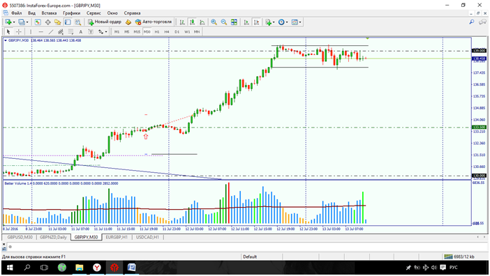Toggle chart auto scroll icon
The height and width of the screenshot is (276, 490).
coord(246,22)
